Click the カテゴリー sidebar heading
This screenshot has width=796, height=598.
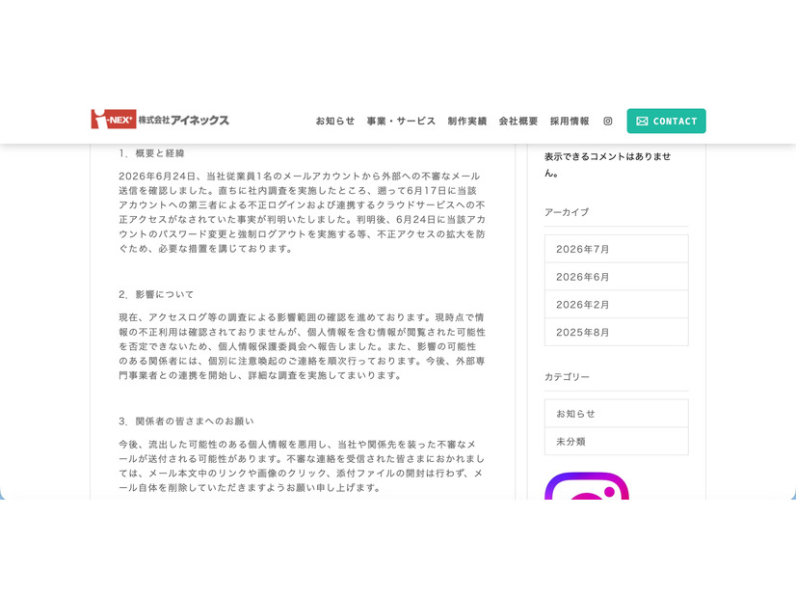click(x=567, y=377)
